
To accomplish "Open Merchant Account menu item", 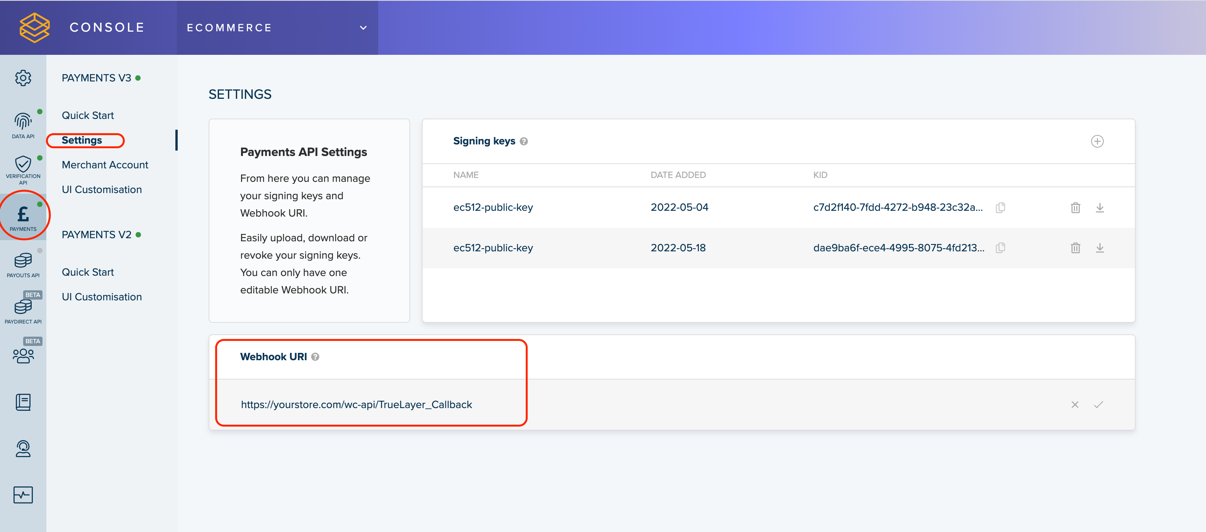I will [105, 165].
